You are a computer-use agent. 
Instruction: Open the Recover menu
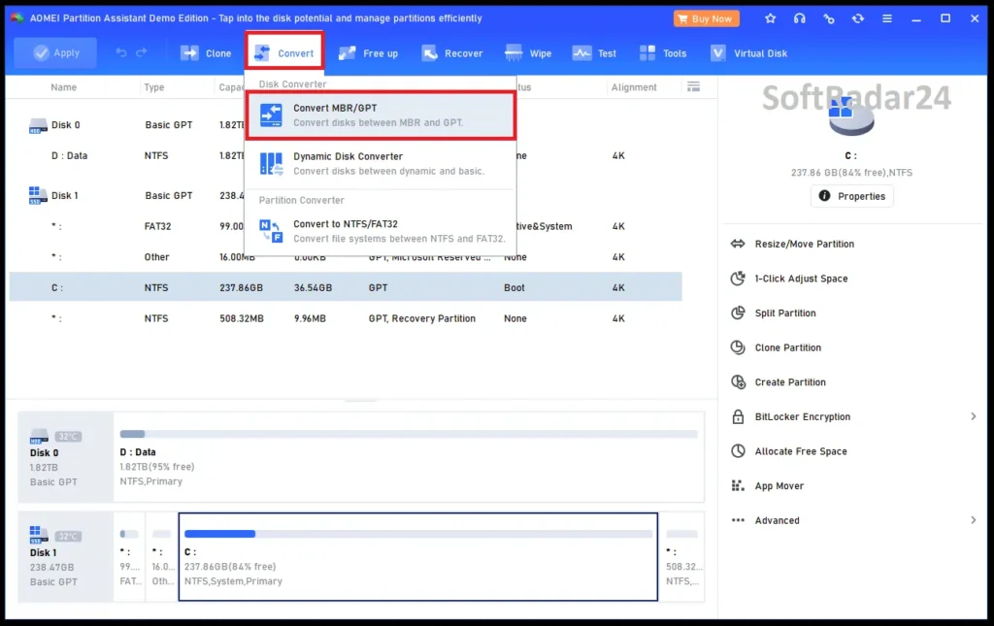click(452, 53)
